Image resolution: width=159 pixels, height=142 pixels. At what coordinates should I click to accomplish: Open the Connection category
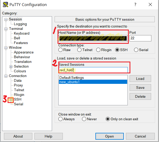click(x=18, y=76)
